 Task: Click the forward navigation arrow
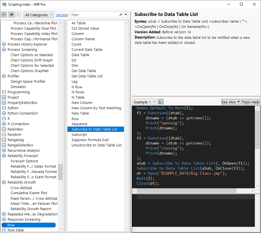click(18, 15)
